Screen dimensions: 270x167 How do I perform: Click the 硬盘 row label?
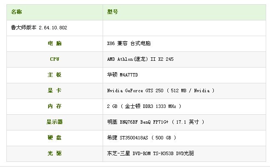(x=55, y=138)
